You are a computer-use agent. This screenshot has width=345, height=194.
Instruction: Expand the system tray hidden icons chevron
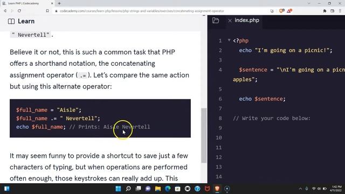300,189
